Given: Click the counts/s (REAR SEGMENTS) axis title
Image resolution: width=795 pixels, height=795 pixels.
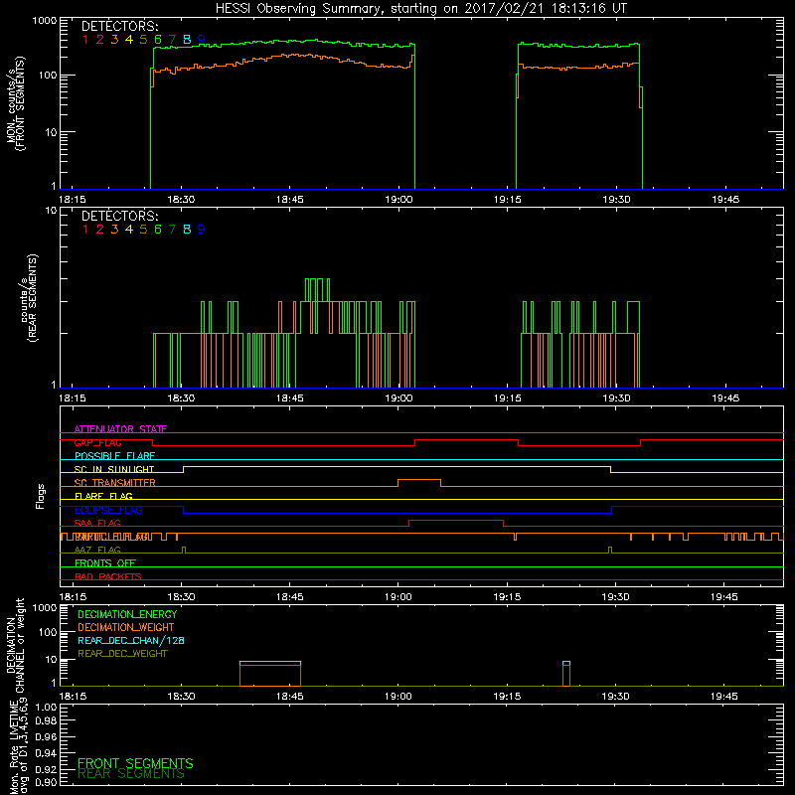Looking at the screenshot, I should [28, 297].
